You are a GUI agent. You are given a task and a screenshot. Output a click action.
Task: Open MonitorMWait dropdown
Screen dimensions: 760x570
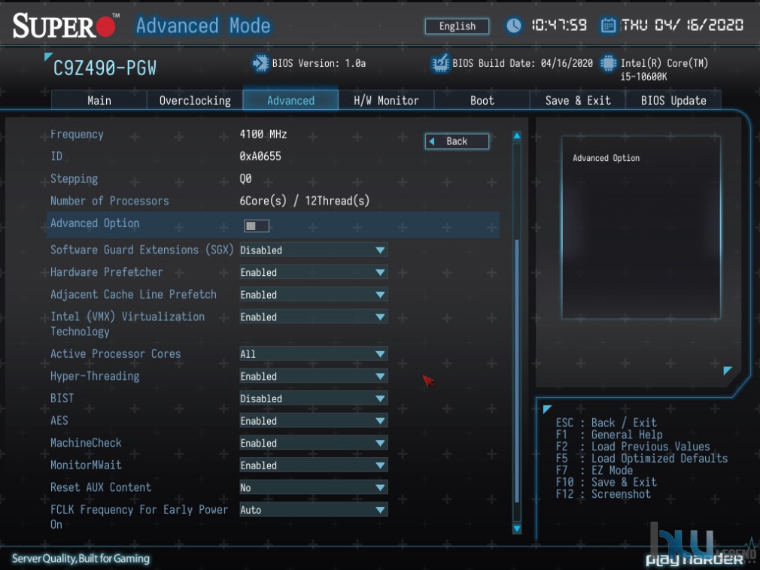click(314, 465)
